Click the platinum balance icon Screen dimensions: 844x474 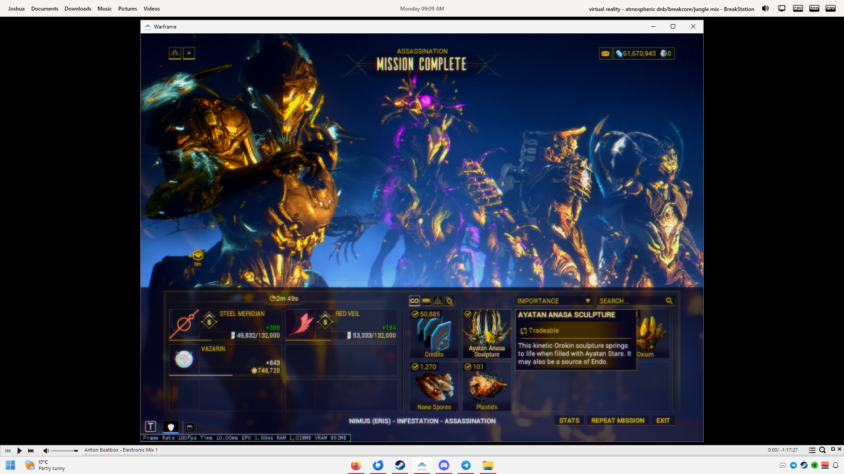tap(664, 54)
